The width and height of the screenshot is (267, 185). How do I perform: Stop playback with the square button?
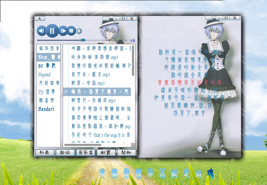click(71, 31)
